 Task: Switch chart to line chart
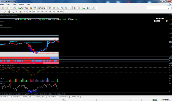[x=58, y=8]
